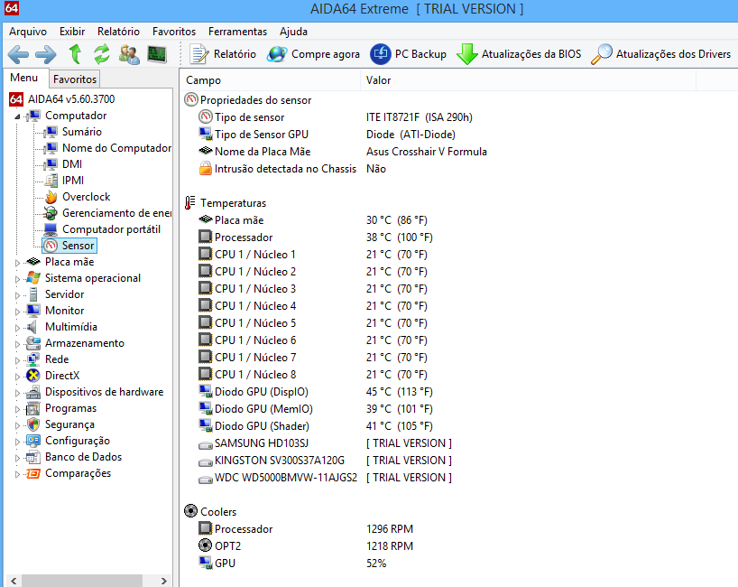The width and height of the screenshot is (738, 587).
Task: Expand the Servidor tree node
Action: [17, 295]
